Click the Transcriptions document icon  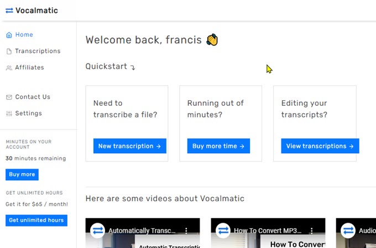9,52
